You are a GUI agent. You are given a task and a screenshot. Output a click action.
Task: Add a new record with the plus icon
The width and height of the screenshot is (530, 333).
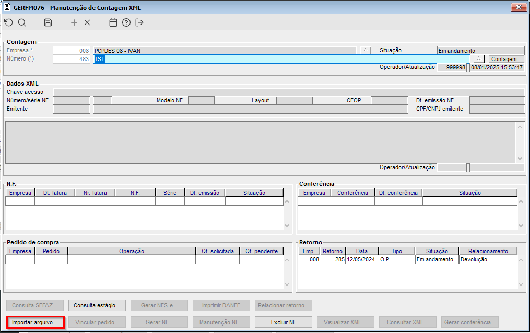tap(74, 22)
